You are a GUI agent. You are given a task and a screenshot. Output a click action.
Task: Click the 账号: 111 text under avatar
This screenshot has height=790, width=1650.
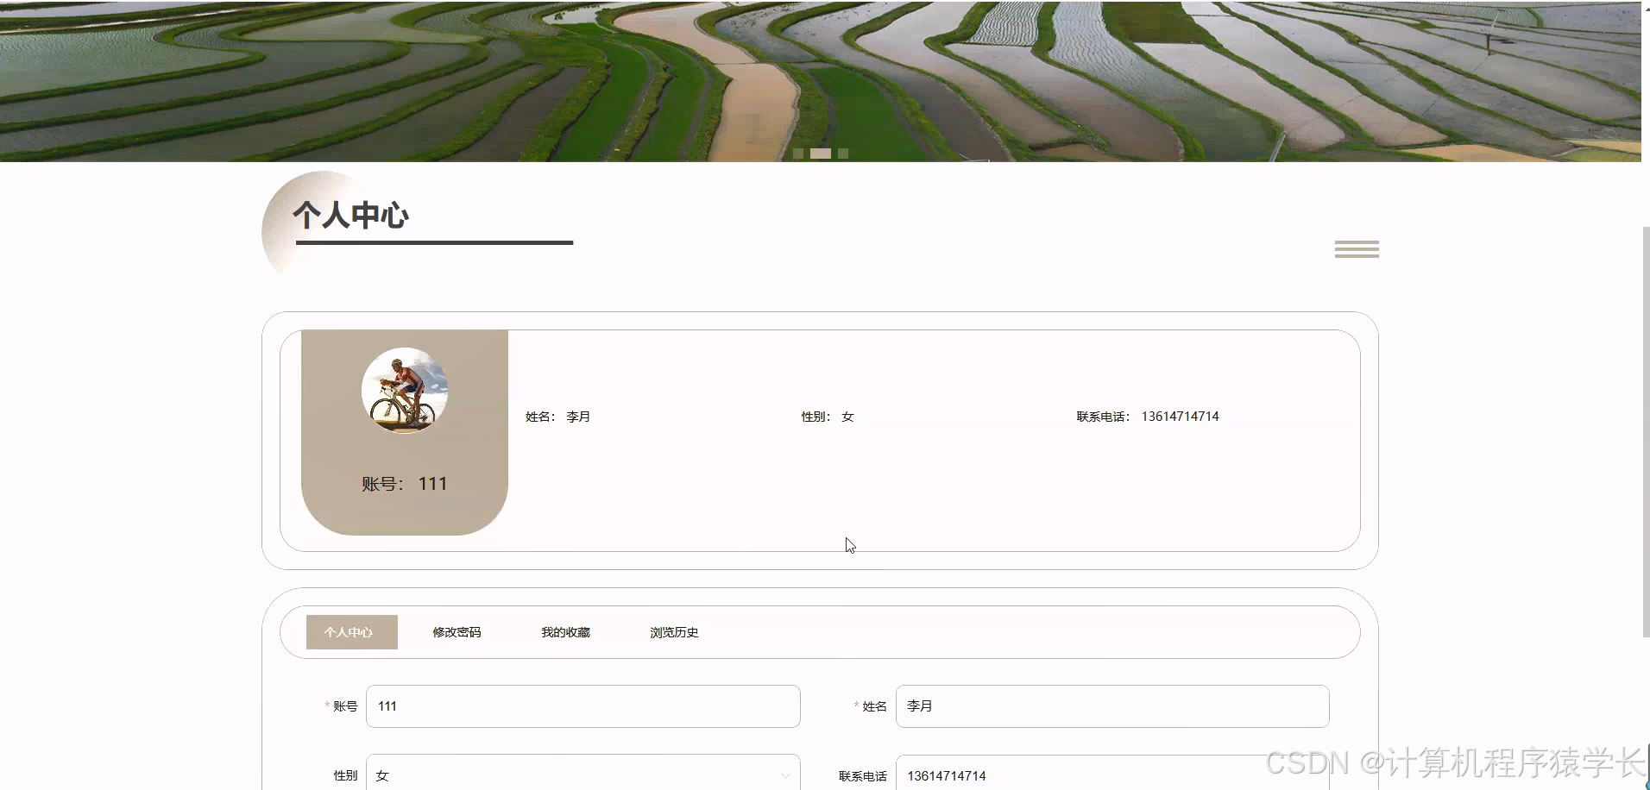pyautogui.click(x=405, y=484)
